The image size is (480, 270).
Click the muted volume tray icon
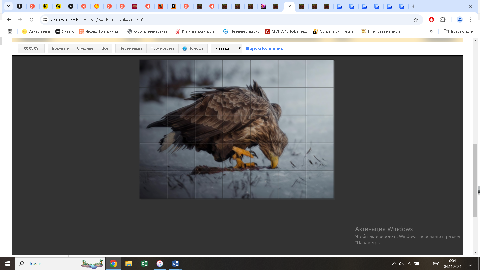tap(402, 264)
